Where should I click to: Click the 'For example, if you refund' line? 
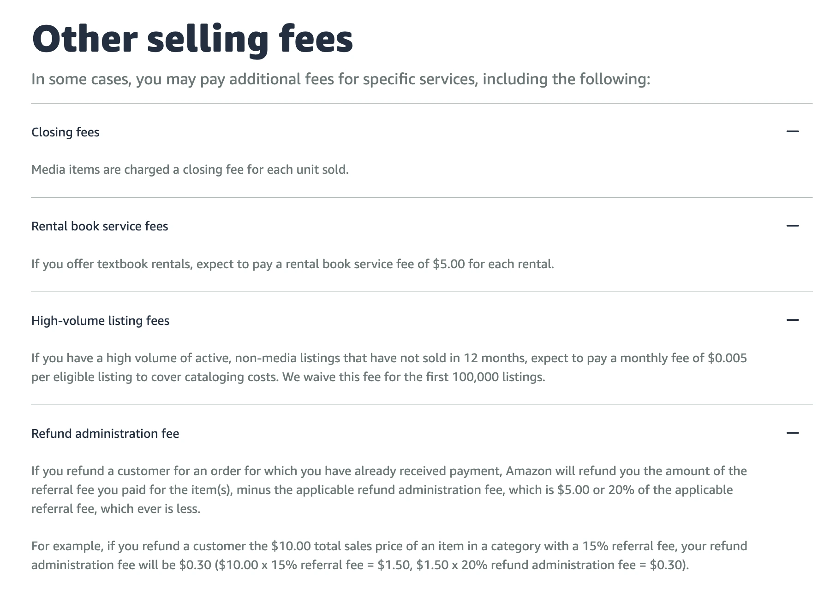coord(389,546)
